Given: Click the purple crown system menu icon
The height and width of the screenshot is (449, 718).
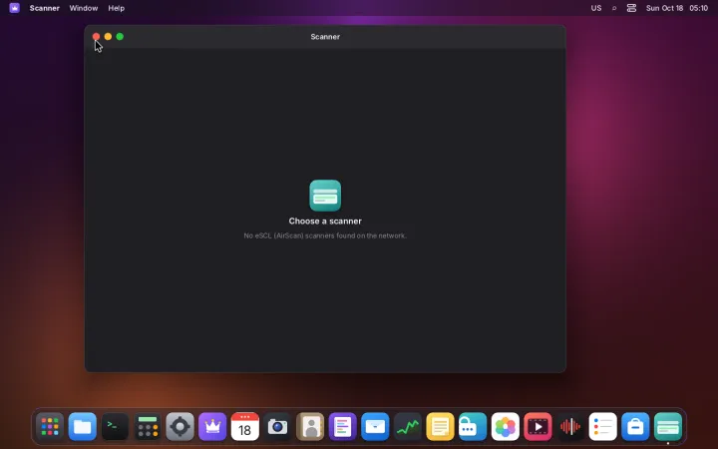Looking at the screenshot, I should tap(15, 8).
